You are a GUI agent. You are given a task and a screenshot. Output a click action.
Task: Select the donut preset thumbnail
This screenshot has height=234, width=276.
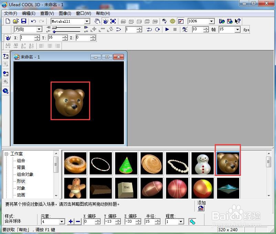tap(75, 163)
